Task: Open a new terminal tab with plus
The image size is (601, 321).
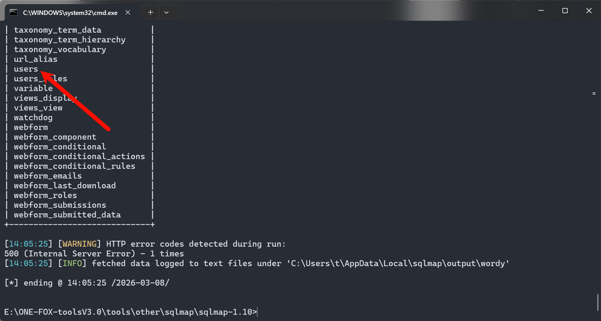Action: click(150, 13)
